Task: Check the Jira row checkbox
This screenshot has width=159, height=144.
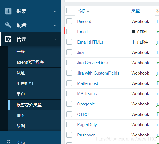Action: click(69, 52)
